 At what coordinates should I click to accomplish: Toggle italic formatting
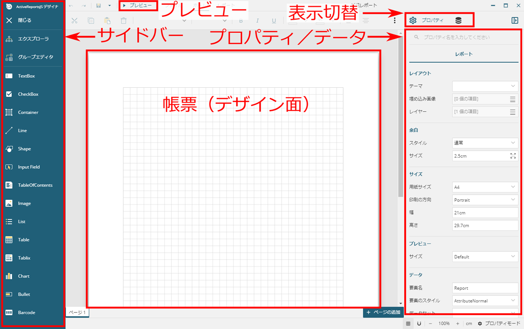click(x=257, y=21)
